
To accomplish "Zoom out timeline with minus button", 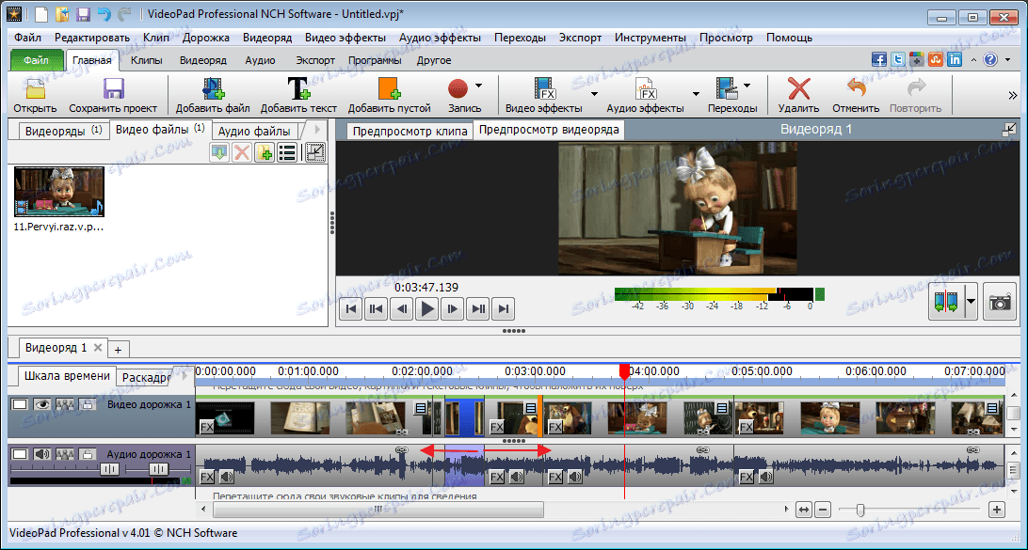I will coord(823,509).
